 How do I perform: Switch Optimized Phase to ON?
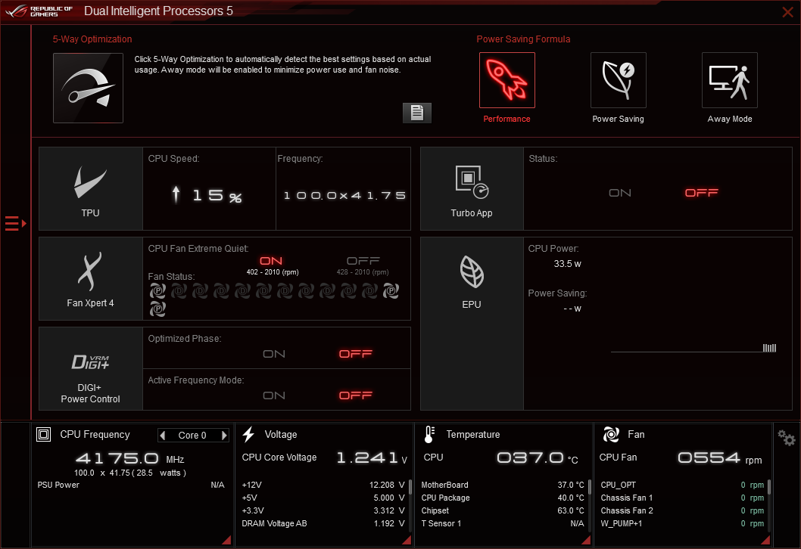click(274, 354)
